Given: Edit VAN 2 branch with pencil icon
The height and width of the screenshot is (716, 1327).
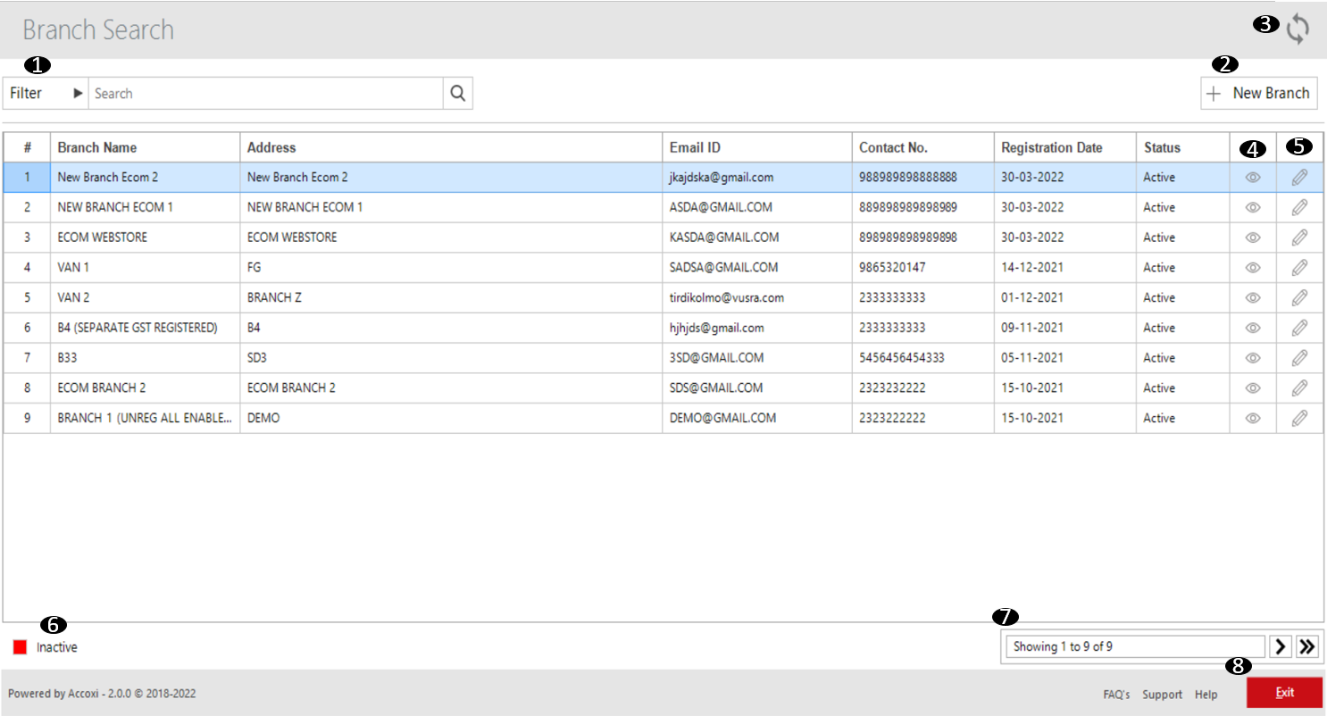Looking at the screenshot, I should click(x=1299, y=297).
